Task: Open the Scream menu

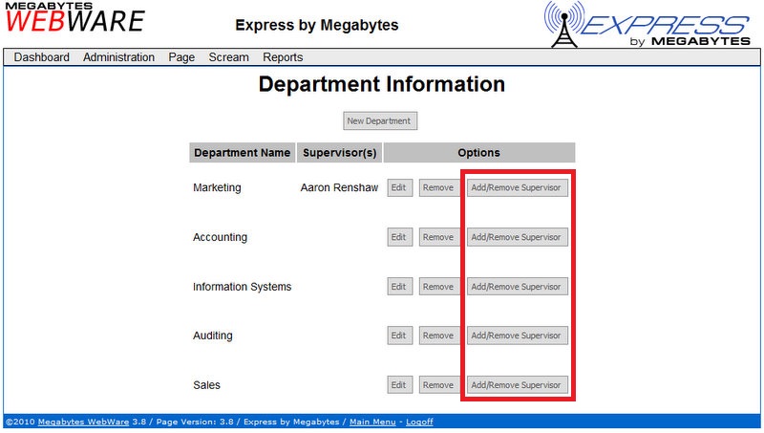Action: tap(229, 57)
